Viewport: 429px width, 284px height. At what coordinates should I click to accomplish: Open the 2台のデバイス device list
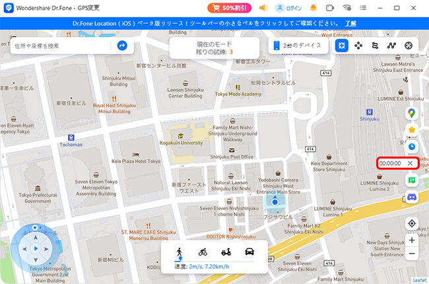click(x=298, y=46)
